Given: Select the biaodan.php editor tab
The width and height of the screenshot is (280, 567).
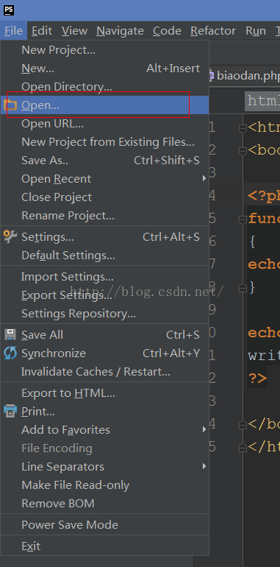Looking at the screenshot, I should (x=244, y=76).
